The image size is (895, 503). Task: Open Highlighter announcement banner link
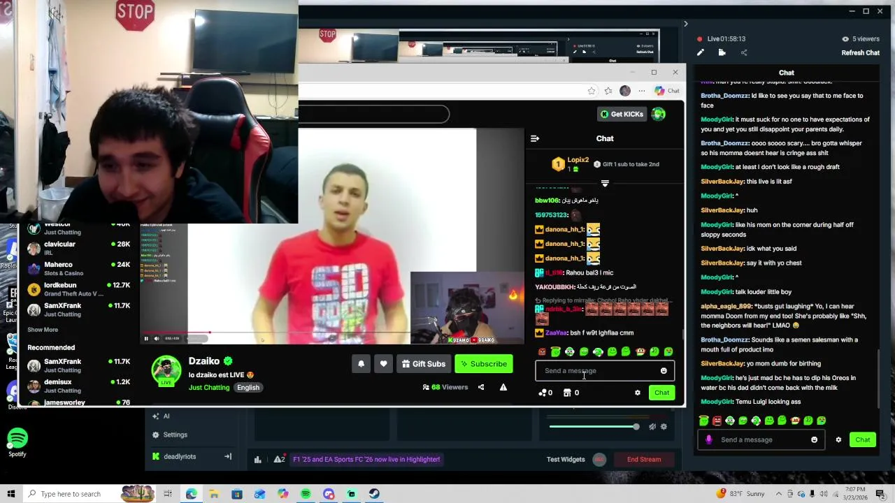(366, 460)
